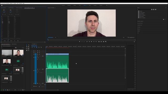
Task: Click the timeline settings wrench icon
Action: click(x=41, y=47)
